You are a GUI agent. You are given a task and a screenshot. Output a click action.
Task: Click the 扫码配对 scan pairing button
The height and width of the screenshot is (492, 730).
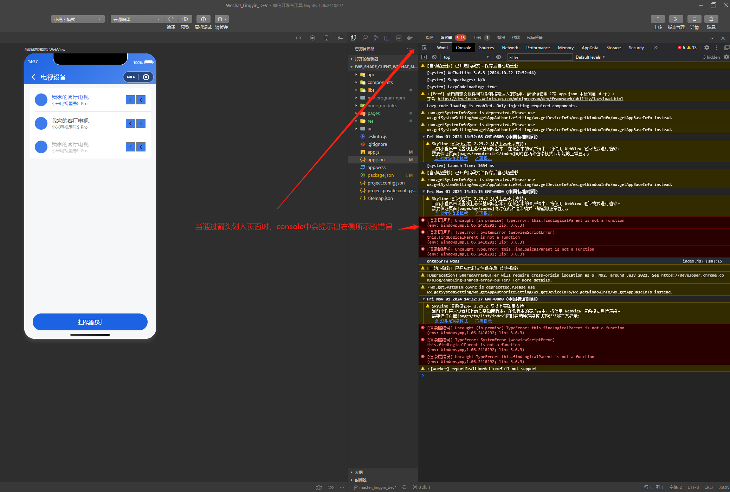90,322
